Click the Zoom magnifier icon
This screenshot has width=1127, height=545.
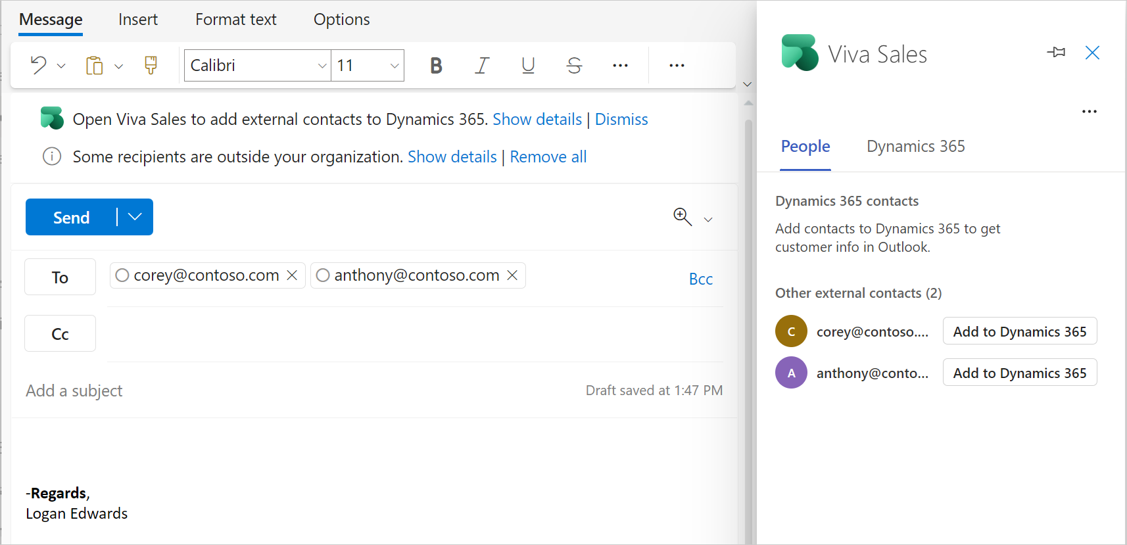683,217
